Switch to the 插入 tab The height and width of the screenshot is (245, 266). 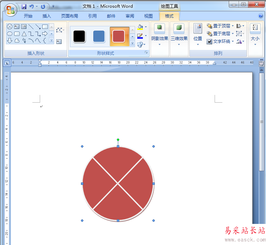(x=46, y=16)
